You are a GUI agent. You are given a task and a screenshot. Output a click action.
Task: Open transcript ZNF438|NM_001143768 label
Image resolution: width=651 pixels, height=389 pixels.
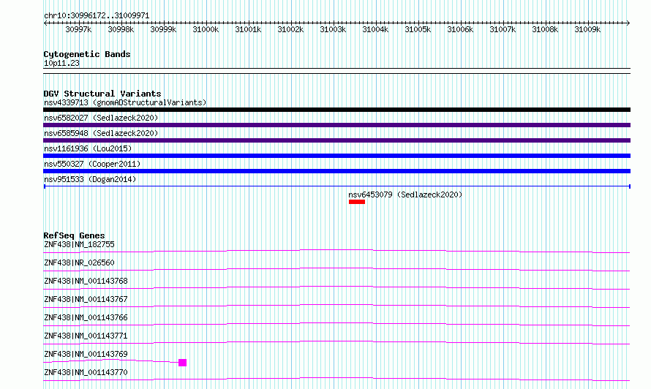(86, 281)
